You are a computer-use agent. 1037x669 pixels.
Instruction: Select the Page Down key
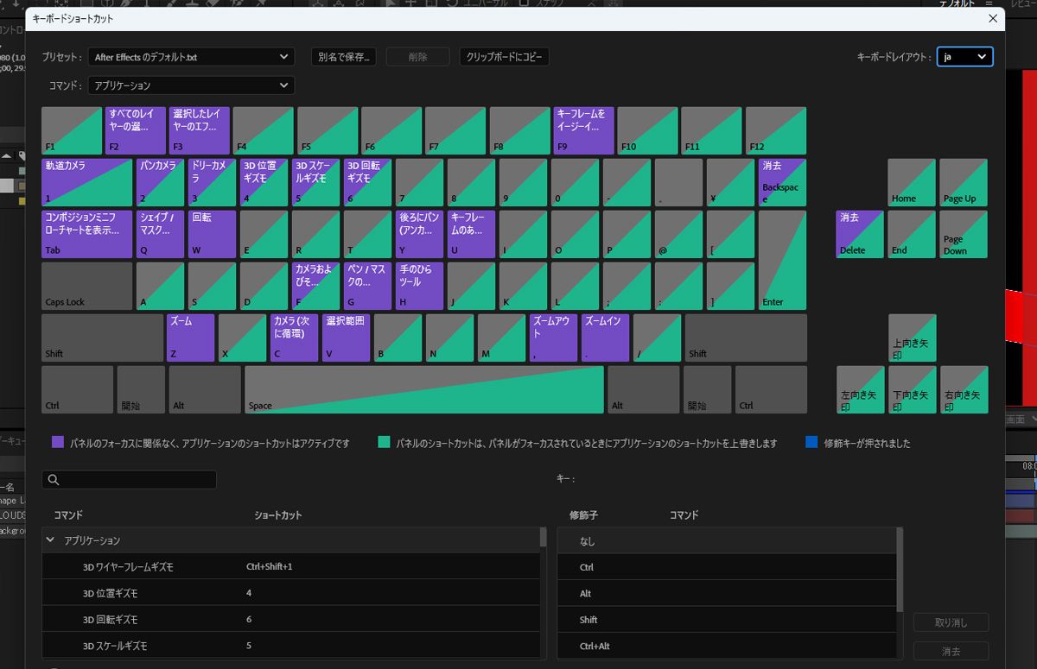(x=964, y=234)
